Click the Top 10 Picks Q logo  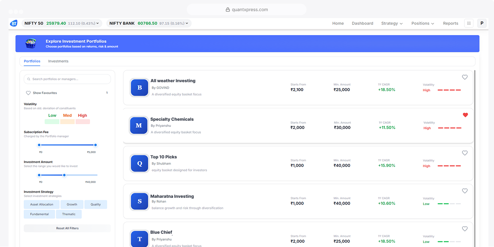pyautogui.click(x=139, y=163)
